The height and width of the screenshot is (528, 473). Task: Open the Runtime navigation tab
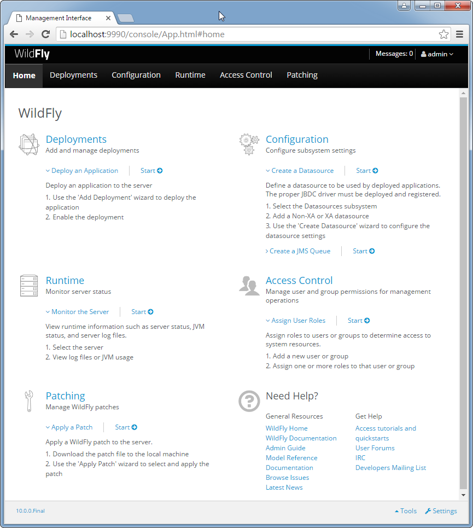[190, 75]
